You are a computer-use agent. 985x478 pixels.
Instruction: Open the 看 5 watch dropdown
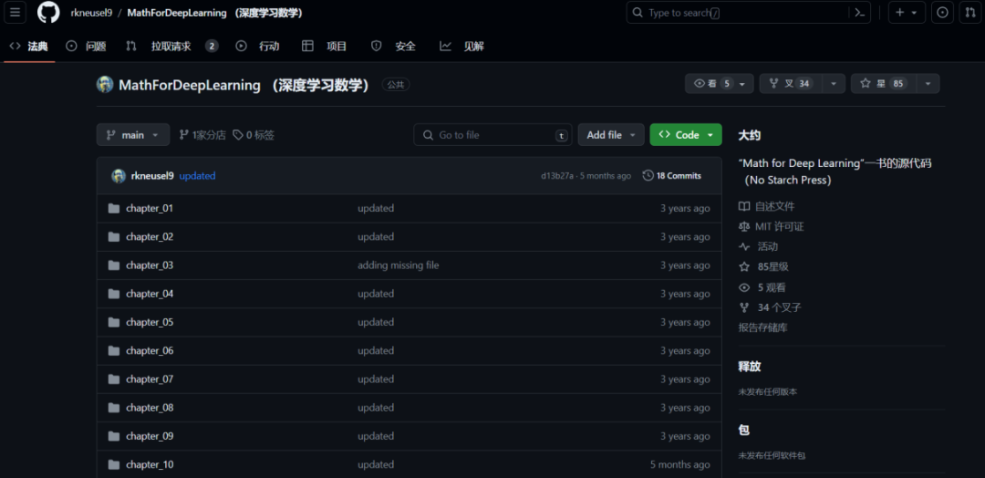click(x=720, y=84)
